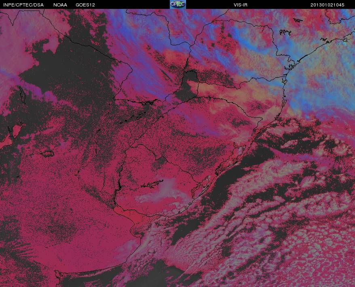
Task: Click the NOAA label
Action: tap(60, 5)
